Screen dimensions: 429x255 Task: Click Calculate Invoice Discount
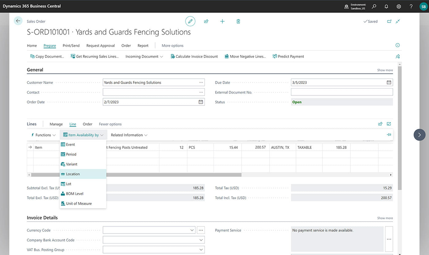194,56
